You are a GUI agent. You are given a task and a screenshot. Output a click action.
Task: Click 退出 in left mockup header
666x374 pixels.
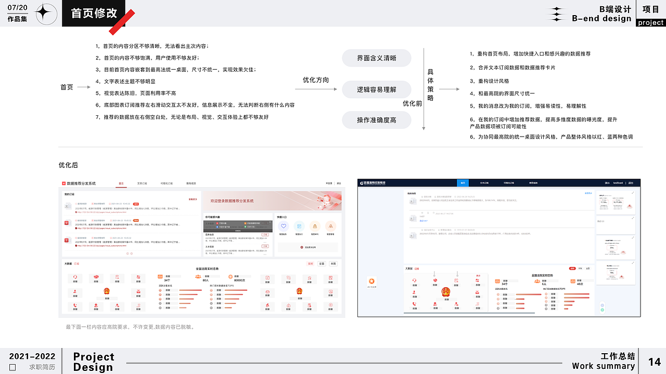(339, 183)
